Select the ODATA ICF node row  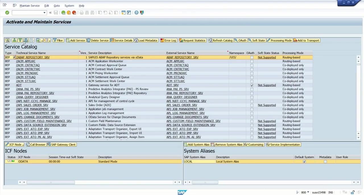coord(93,161)
